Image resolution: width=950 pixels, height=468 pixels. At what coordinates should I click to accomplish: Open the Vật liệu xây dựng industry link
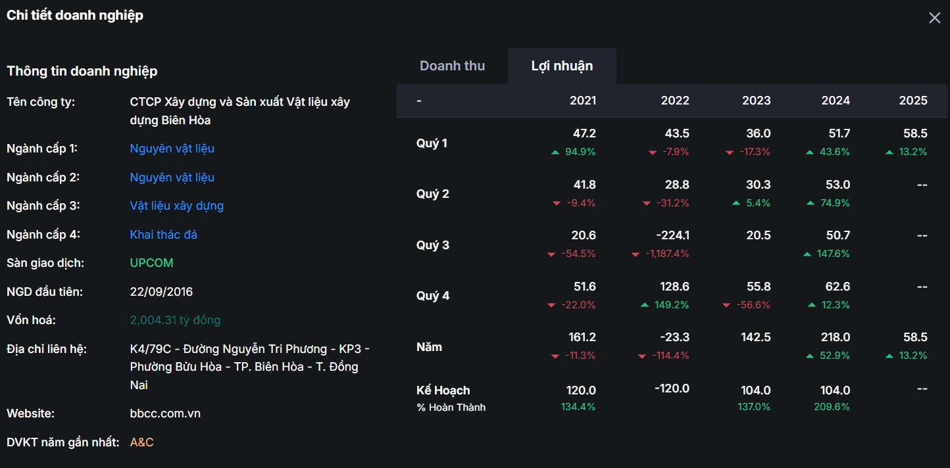coord(176,206)
